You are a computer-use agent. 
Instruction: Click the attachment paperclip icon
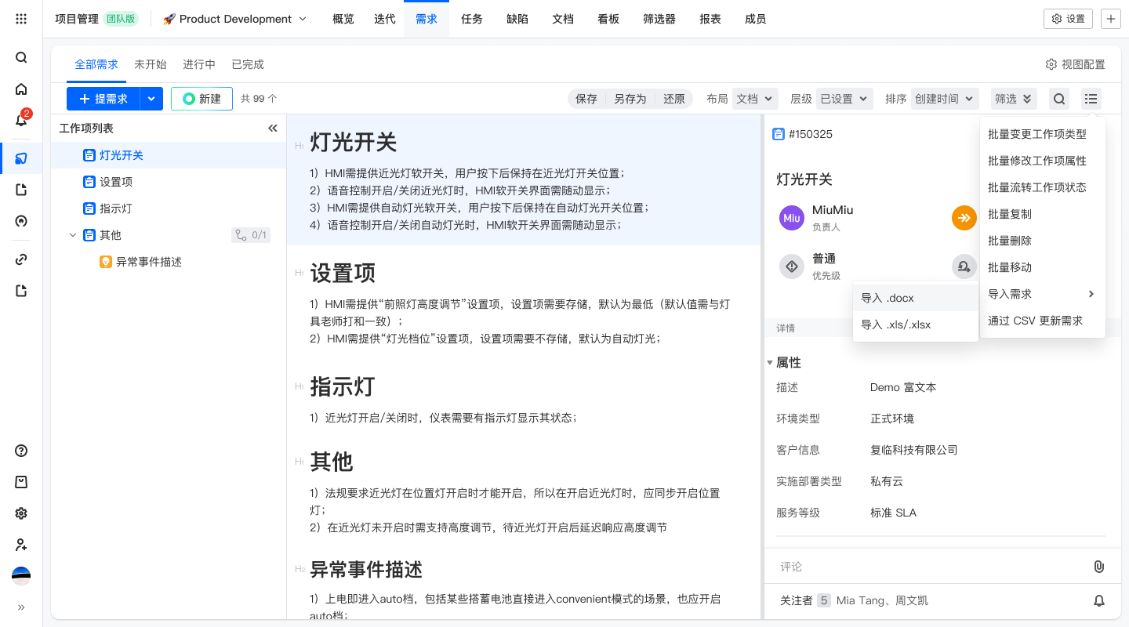[1098, 567]
